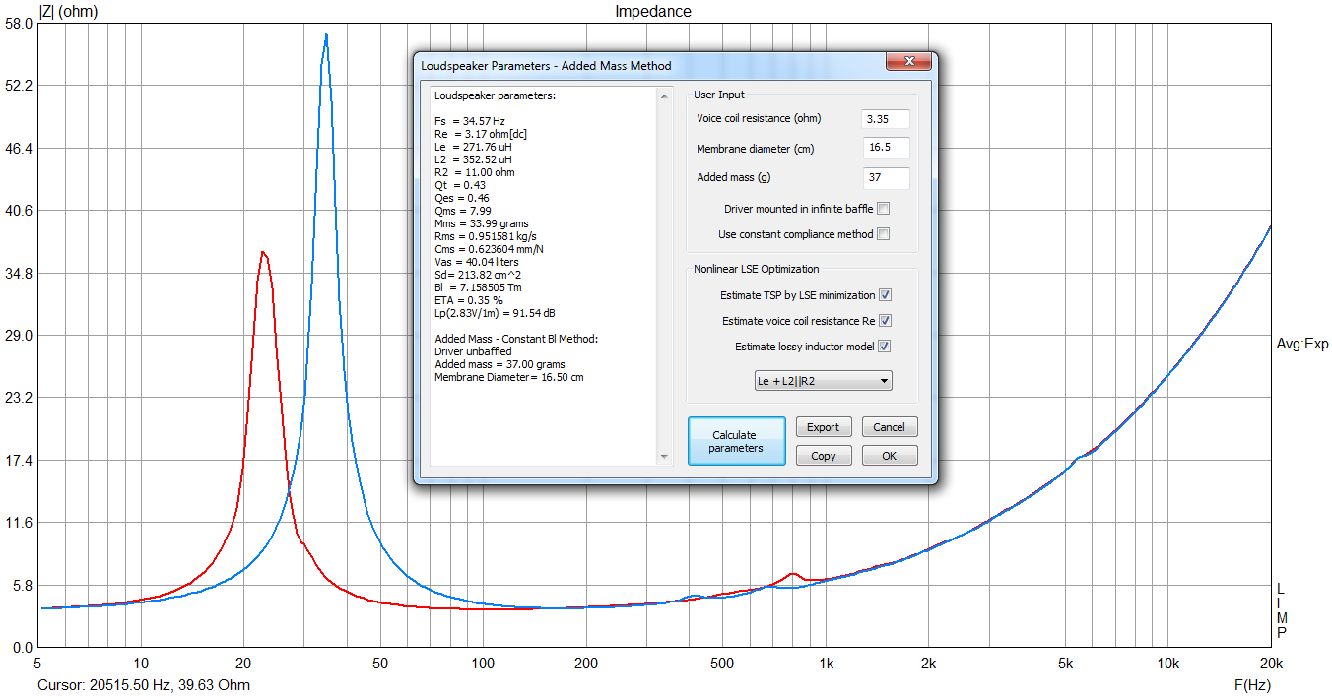
Task: Uncheck Estimate voice coil resistance Re
Action: [x=885, y=321]
